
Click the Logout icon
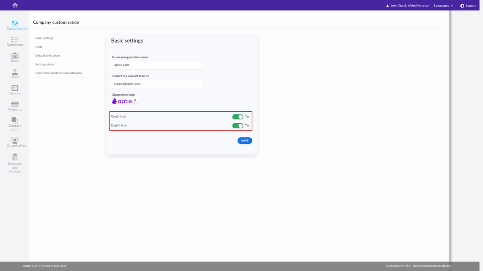tap(462, 6)
